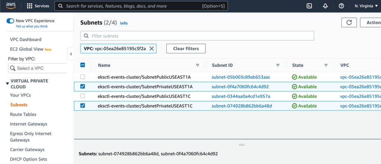Go to VPC Dashboard
Image resolution: width=381 pixels, height=164 pixels.
point(26,39)
